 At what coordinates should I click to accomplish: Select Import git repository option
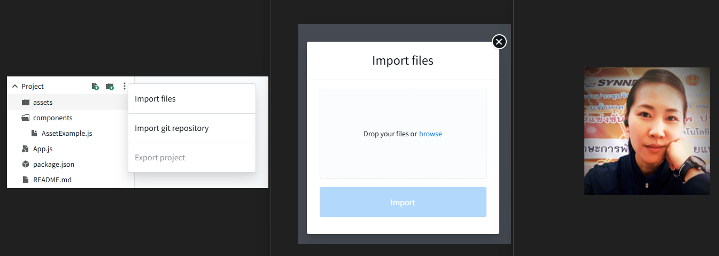tap(172, 128)
